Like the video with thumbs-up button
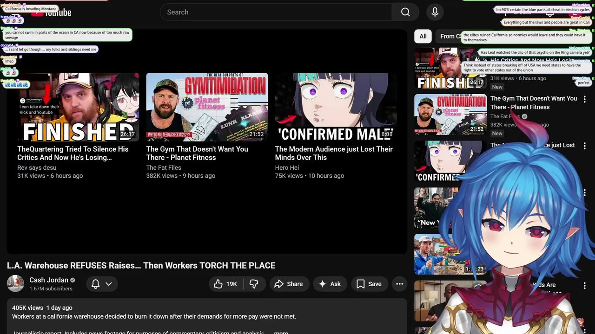Screen dimensions: 595x334 click(225, 284)
